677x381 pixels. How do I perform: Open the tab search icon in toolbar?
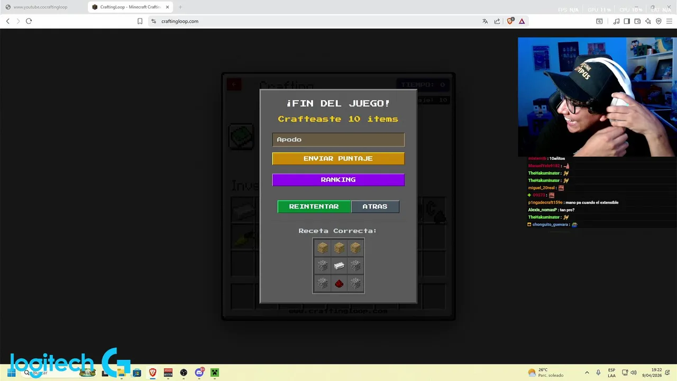[x=599, y=21]
